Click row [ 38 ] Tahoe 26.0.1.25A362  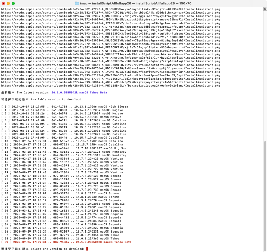(60, 238)
